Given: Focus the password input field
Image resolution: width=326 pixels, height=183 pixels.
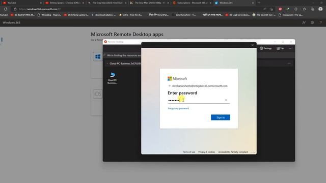Looking at the screenshot, I should 199,100.
